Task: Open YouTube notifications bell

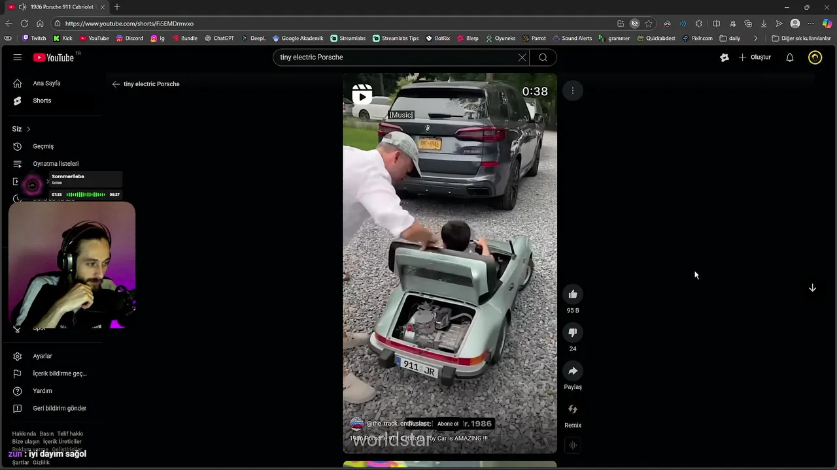Action: click(x=790, y=57)
